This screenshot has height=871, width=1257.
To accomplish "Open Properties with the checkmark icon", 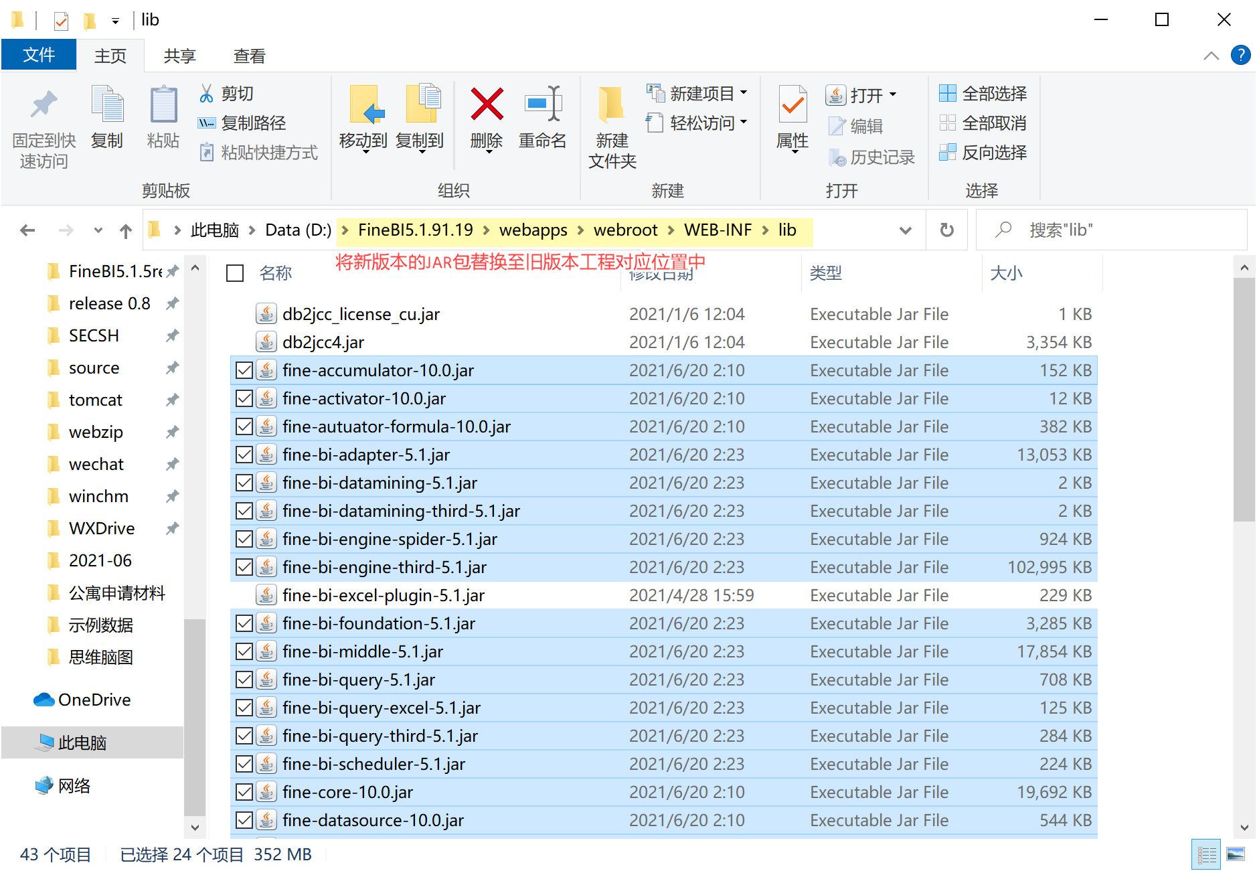I will pos(793,104).
